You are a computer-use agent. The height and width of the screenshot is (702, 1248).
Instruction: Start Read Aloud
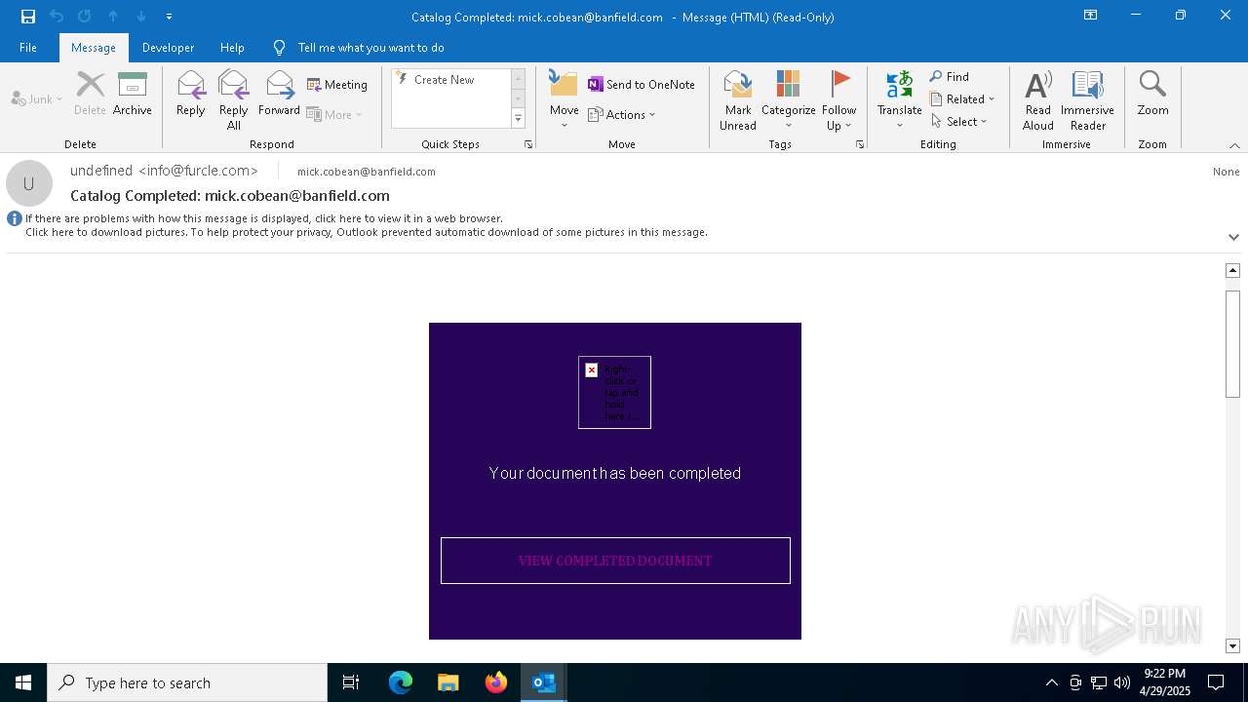1038,100
